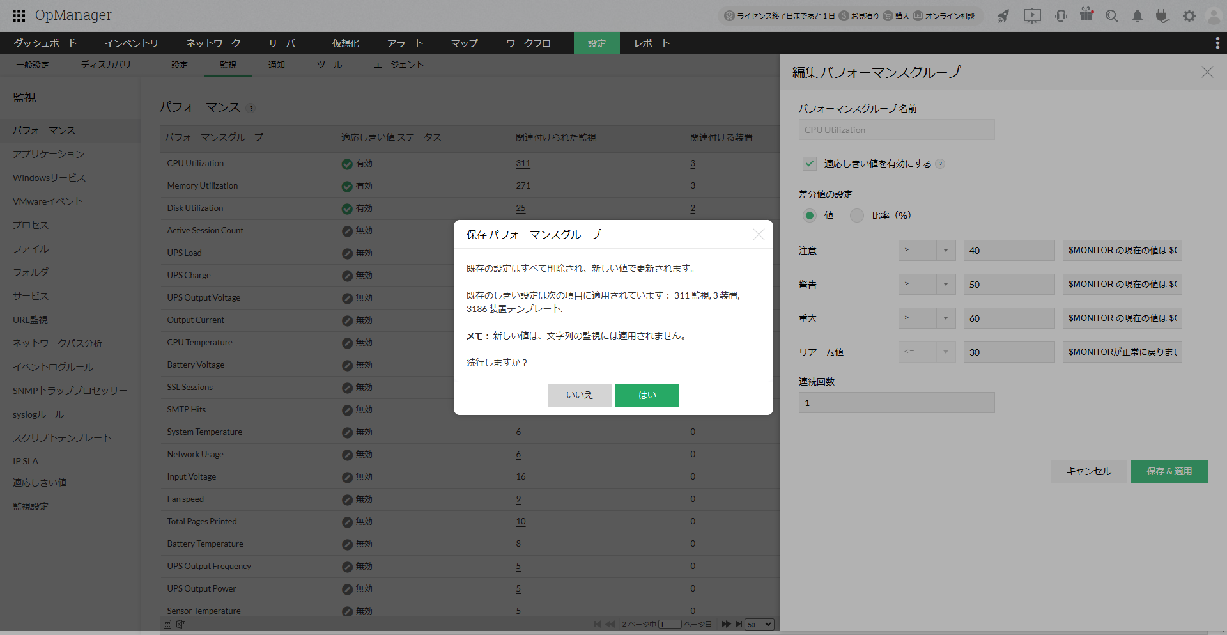Screen dimensions: 1227x635
Task: Click the いいえ button in dialog
Action: tap(579, 395)
